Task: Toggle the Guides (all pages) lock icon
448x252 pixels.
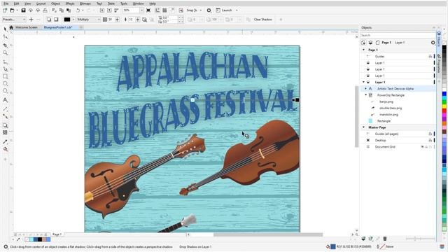Action: pos(430,134)
